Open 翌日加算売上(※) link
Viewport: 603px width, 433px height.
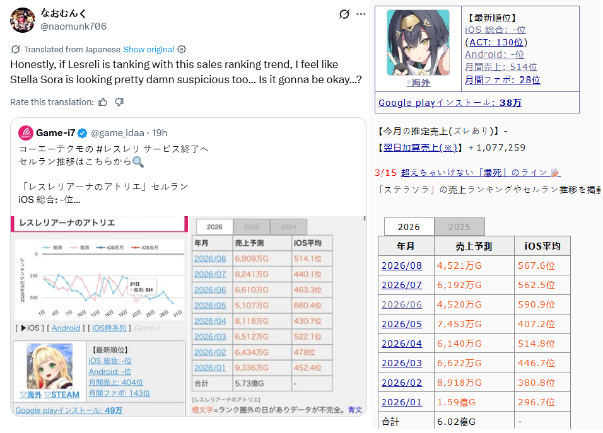pyautogui.click(x=420, y=147)
